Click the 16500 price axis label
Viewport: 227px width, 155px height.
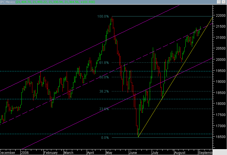click(x=221, y=137)
